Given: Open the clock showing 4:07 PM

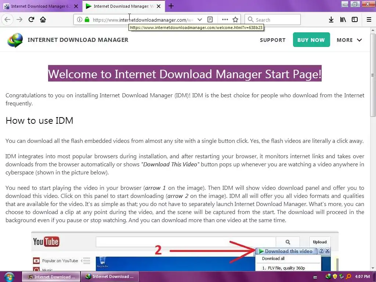Looking at the screenshot, I should [x=362, y=277].
